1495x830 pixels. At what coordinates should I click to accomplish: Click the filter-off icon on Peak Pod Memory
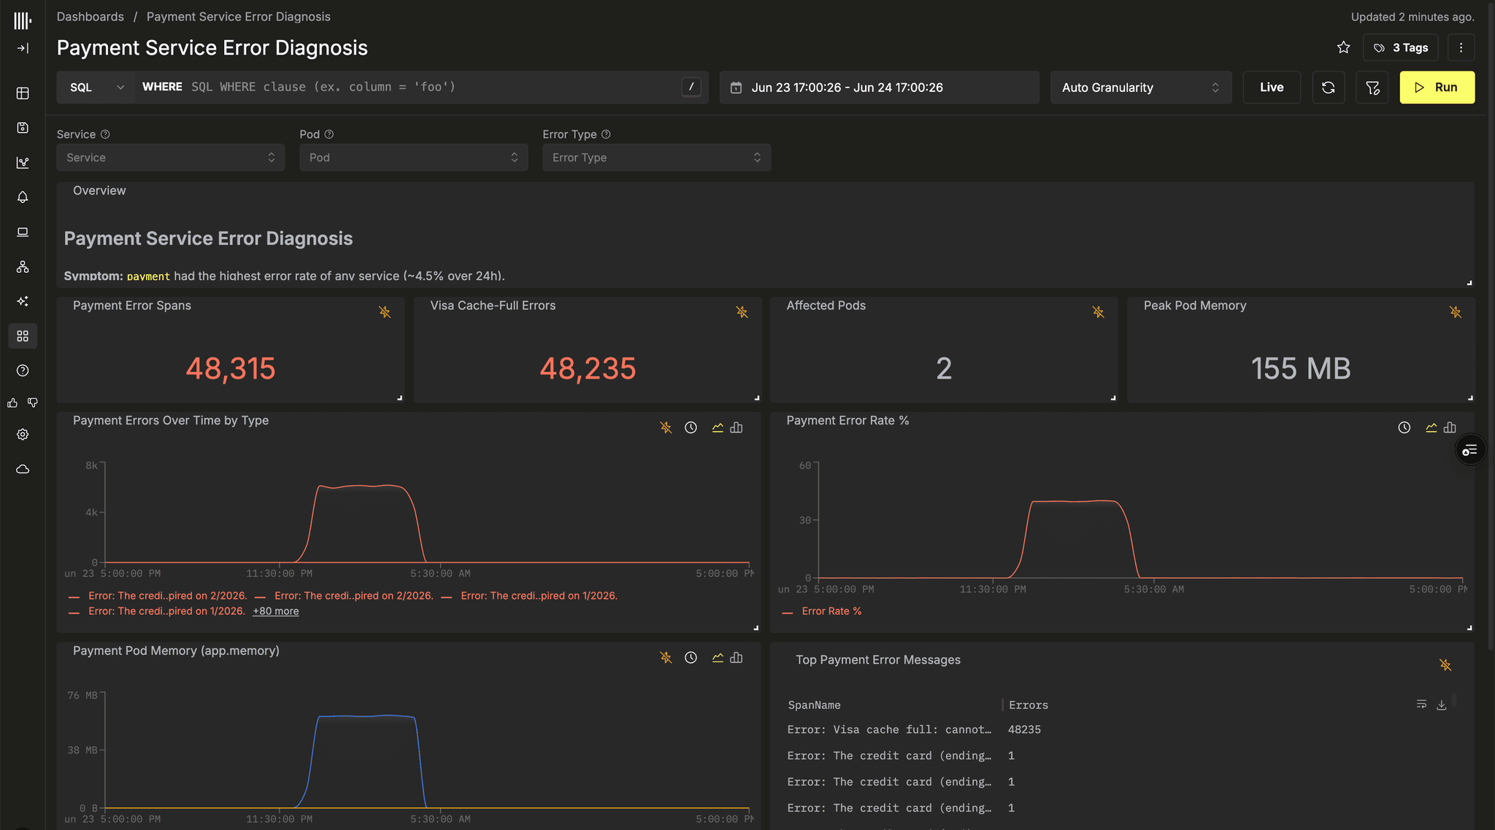pyautogui.click(x=1456, y=312)
